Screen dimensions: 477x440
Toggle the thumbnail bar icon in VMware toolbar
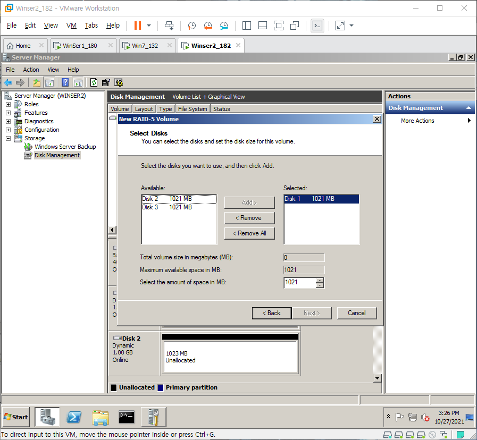click(x=263, y=26)
